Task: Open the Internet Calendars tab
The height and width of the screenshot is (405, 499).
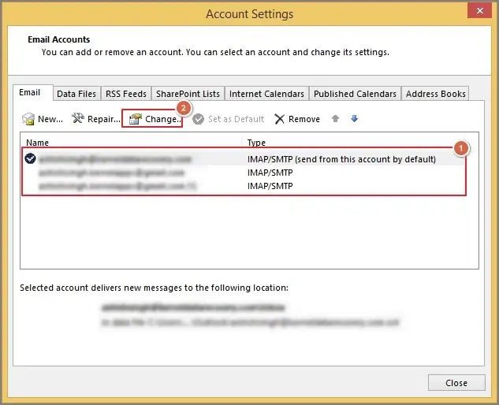Action: (266, 94)
